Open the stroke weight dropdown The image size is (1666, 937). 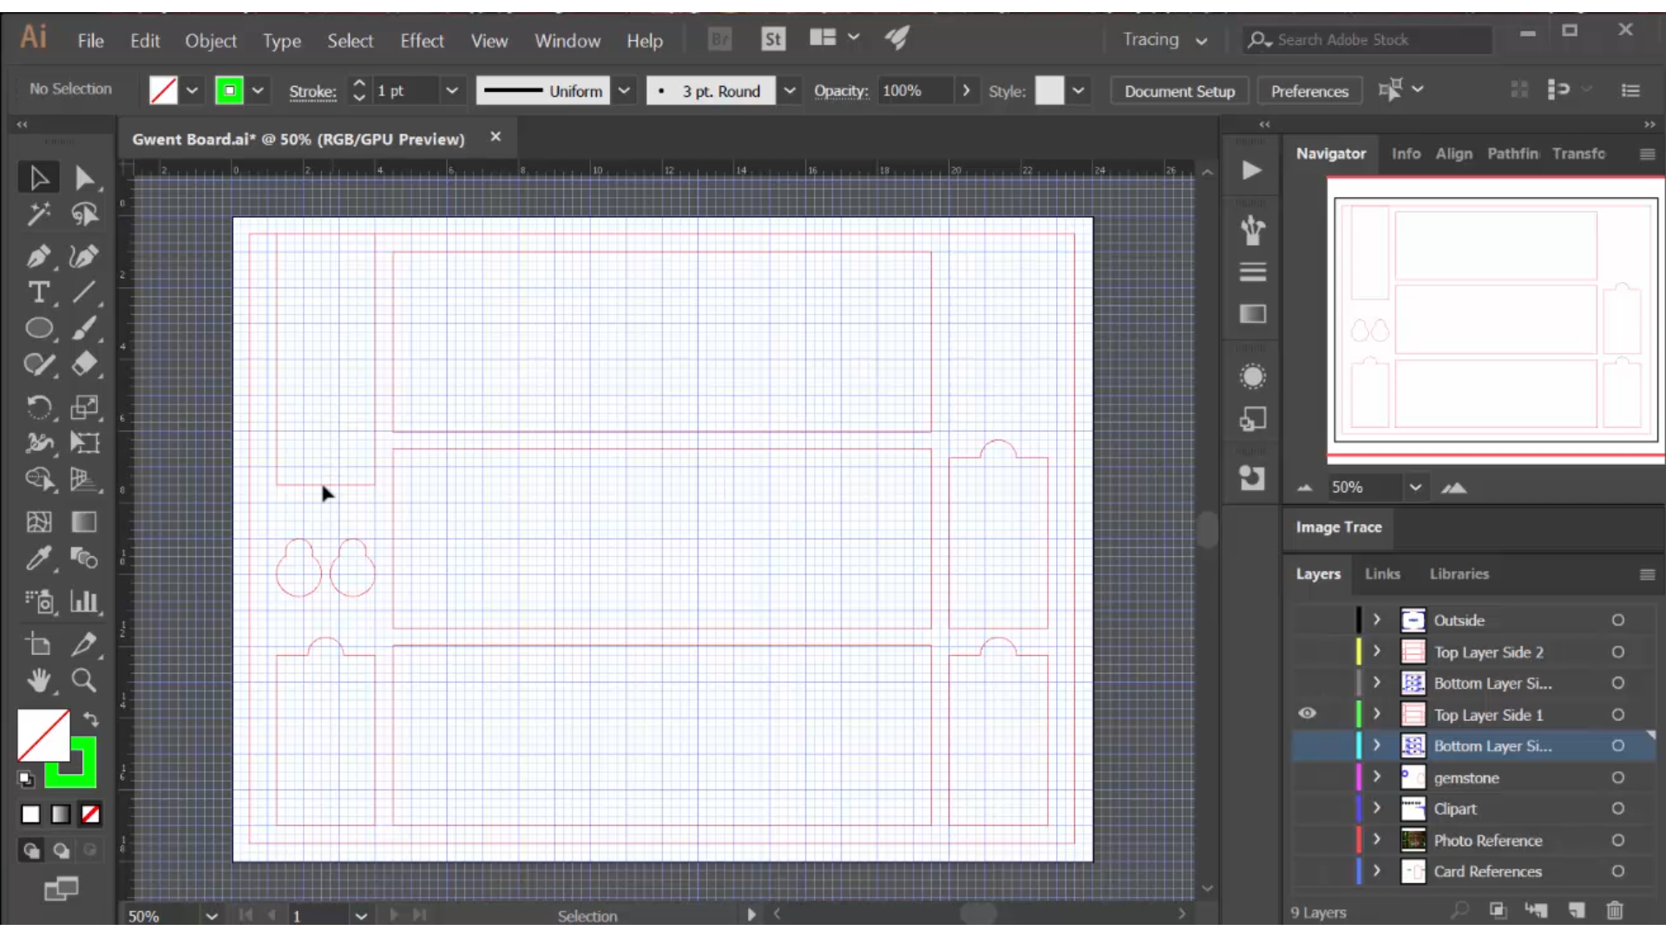tap(454, 90)
